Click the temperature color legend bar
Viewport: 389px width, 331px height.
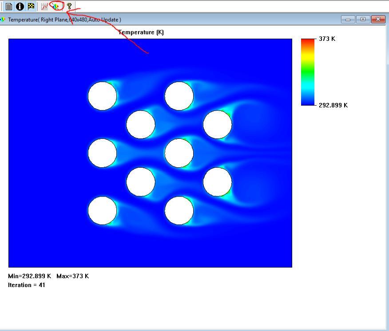pyautogui.click(x=308, y=72)
